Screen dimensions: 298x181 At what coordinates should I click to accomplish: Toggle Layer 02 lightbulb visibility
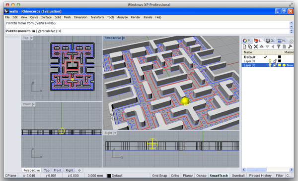[x=270, y=65]
